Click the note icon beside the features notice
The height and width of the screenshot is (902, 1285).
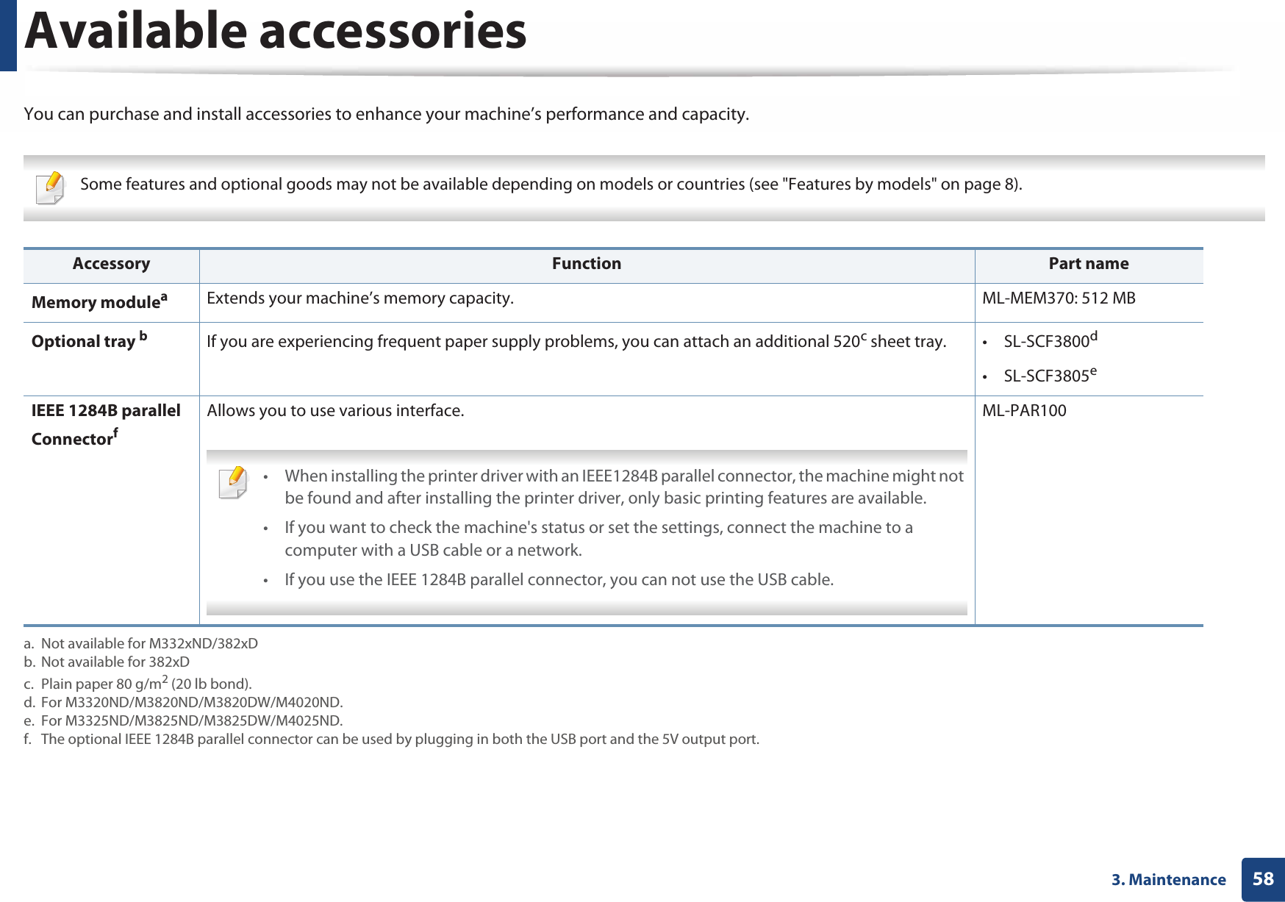[x=50, y=187]
